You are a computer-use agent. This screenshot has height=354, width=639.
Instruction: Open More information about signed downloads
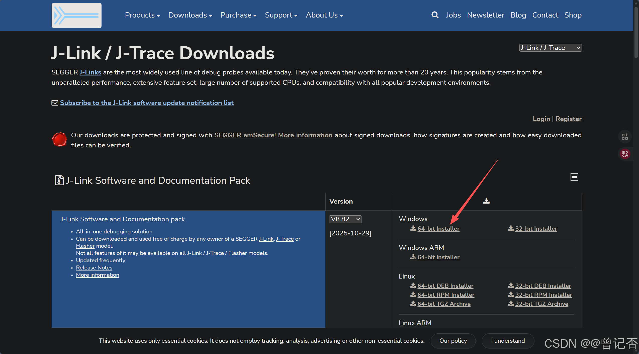[x=305, y=135]
